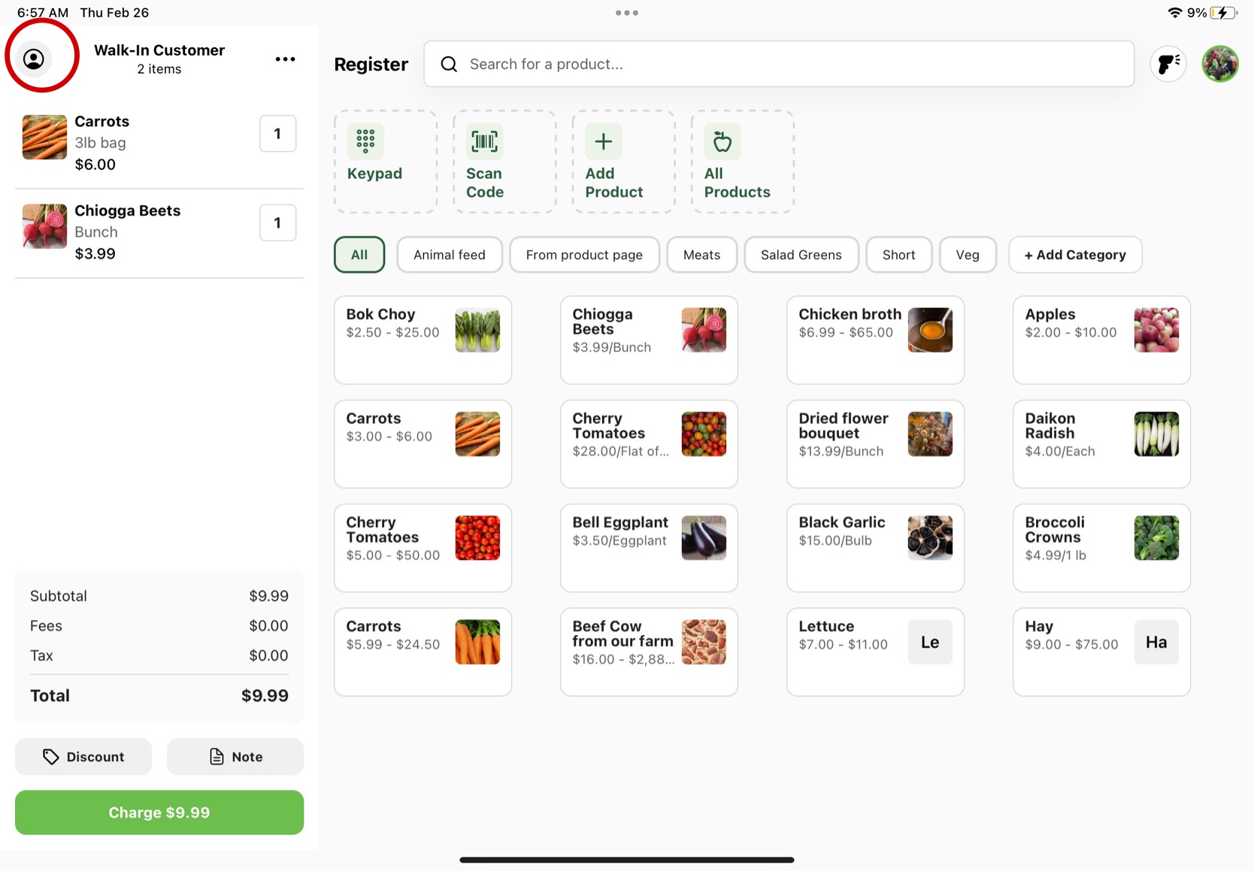Open the customer profile icon
This screenshot has height=871, width=1254.
34,59
